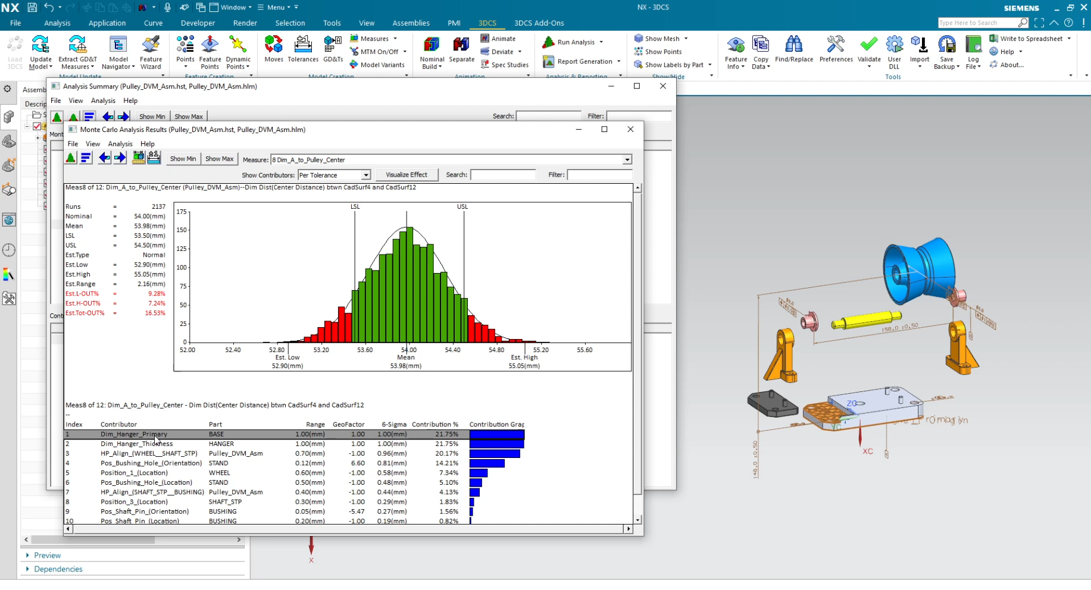Toggle Show Points in Show/Hide group
The width and height of the screenshot is (1091, 590).
658,52
